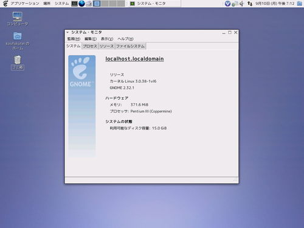The width and height of the screenshot is (304, 228).
Task: Switch to the second workspace
Action: [105, 4]
